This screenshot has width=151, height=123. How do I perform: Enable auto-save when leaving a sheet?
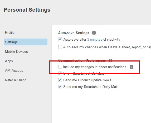(60, 47)
